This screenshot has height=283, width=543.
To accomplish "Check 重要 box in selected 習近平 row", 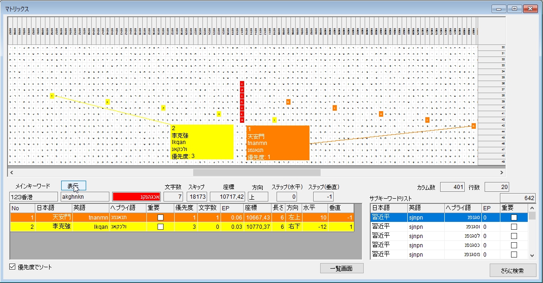I will point(514,217).
